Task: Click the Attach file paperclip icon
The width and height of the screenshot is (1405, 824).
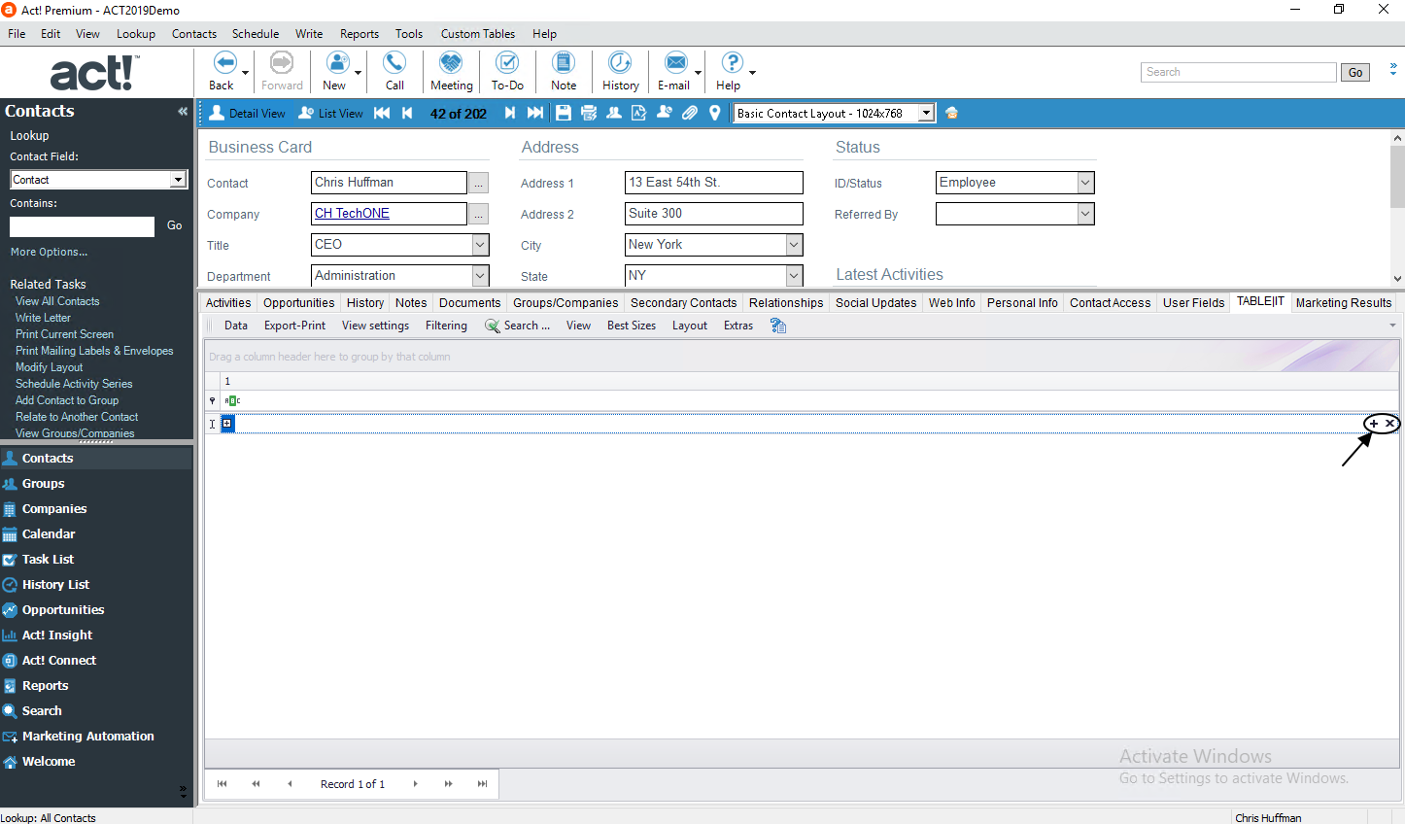Action: coord(690,113)
